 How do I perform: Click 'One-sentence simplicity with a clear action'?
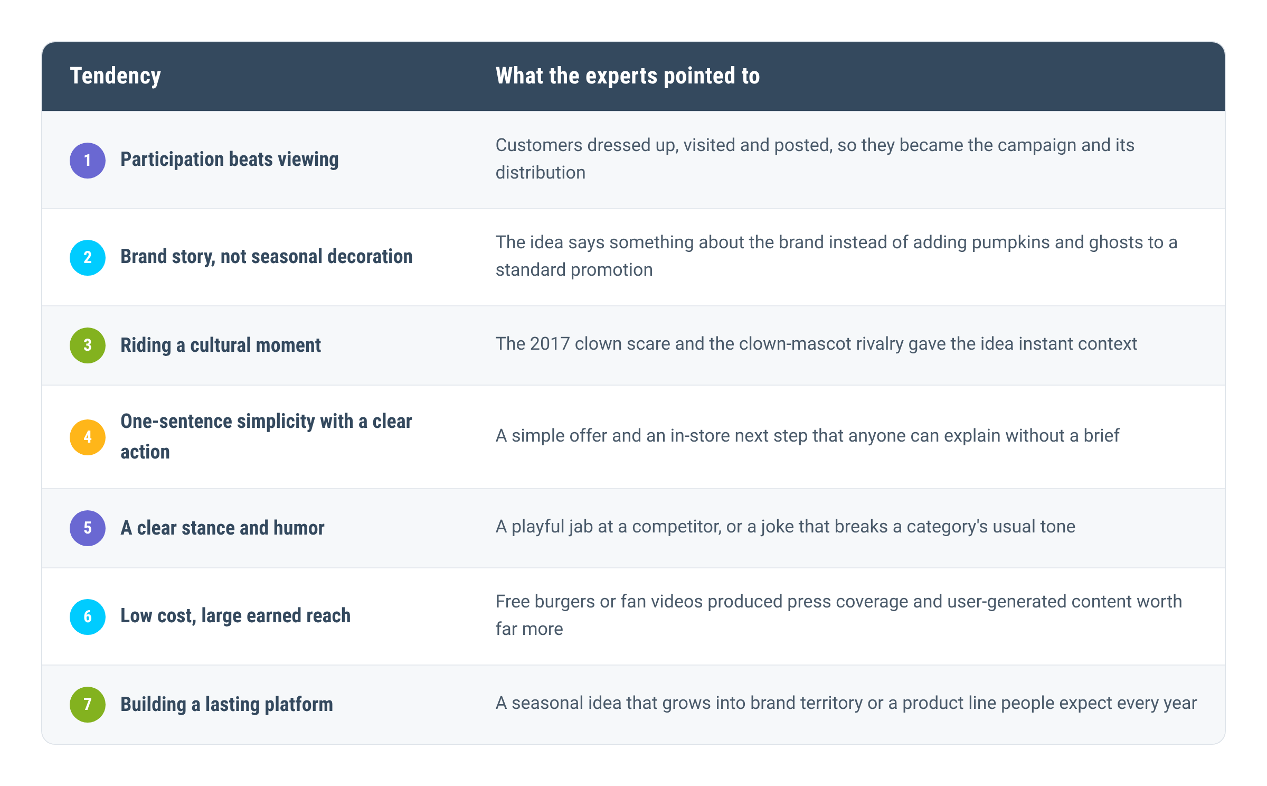[x=266, y=436]
